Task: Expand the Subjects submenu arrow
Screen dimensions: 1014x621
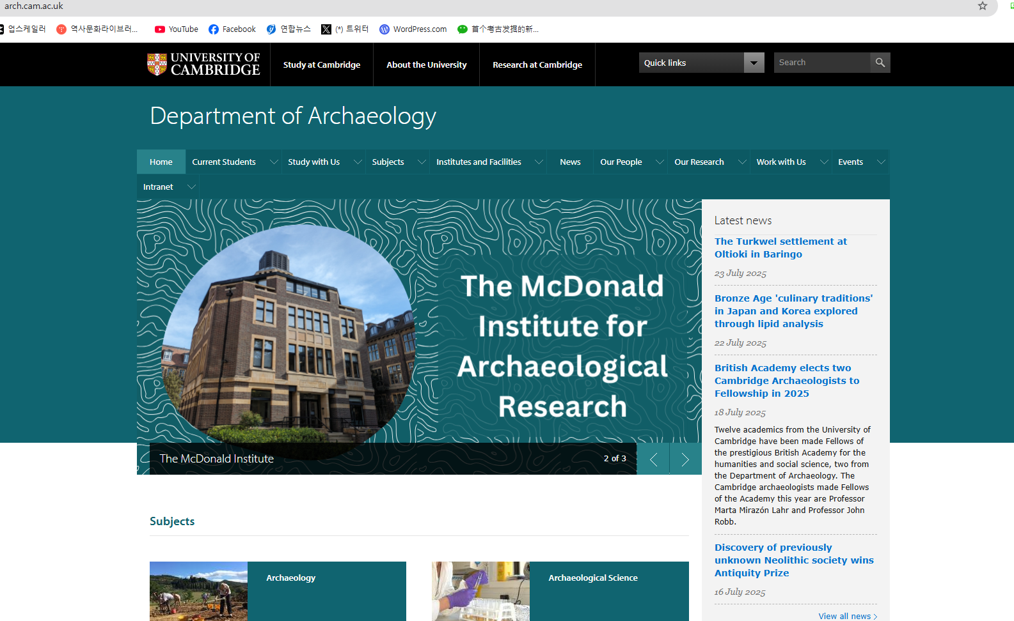Action: tap(422, 162)
